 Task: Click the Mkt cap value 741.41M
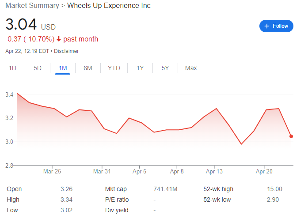pos(165,189)
